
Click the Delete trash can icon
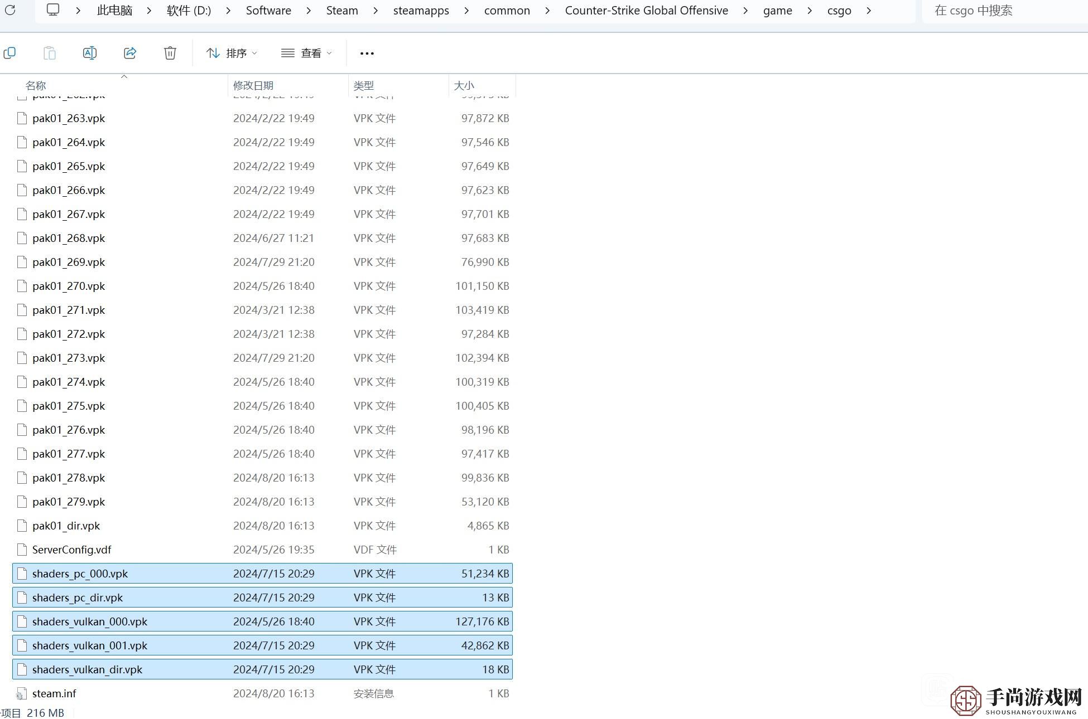point(170,53)
